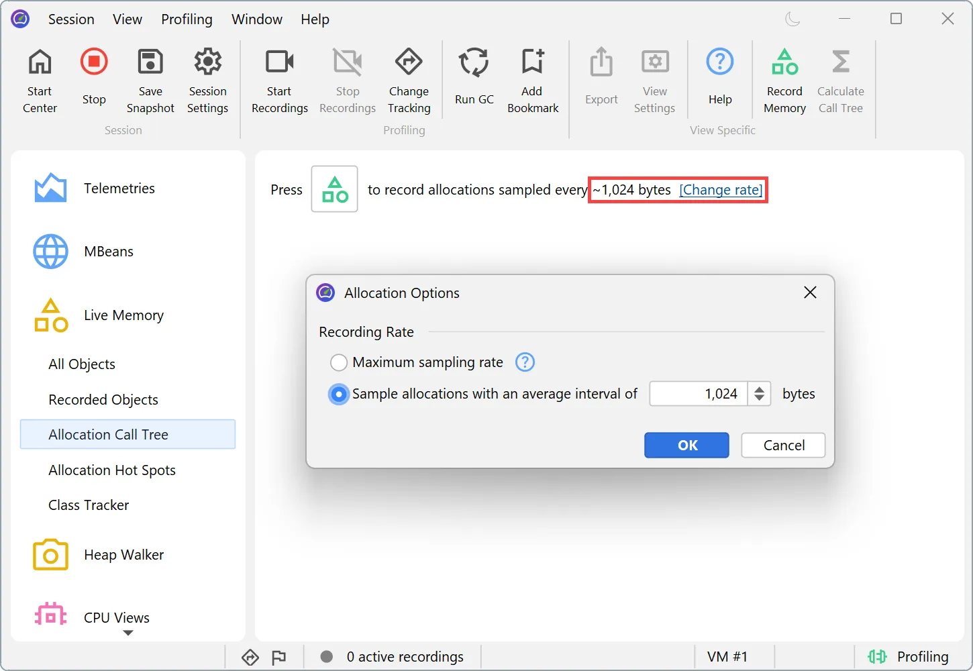Select Allocation Call Tree view
The image size is (973, 671).
point(127,434)
